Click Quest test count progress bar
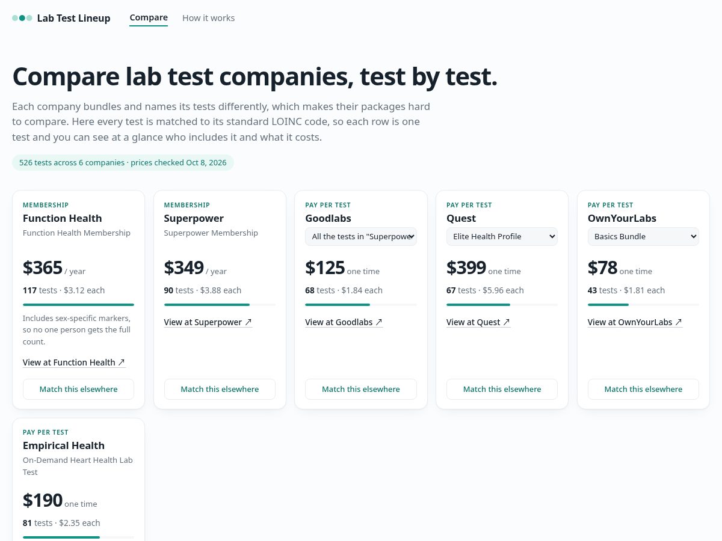Viewport: 722px width, 541px height. coord(502,305)
